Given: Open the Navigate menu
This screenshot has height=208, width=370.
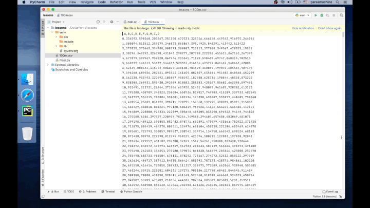Looking at the screenshot, I should (87, 2).
